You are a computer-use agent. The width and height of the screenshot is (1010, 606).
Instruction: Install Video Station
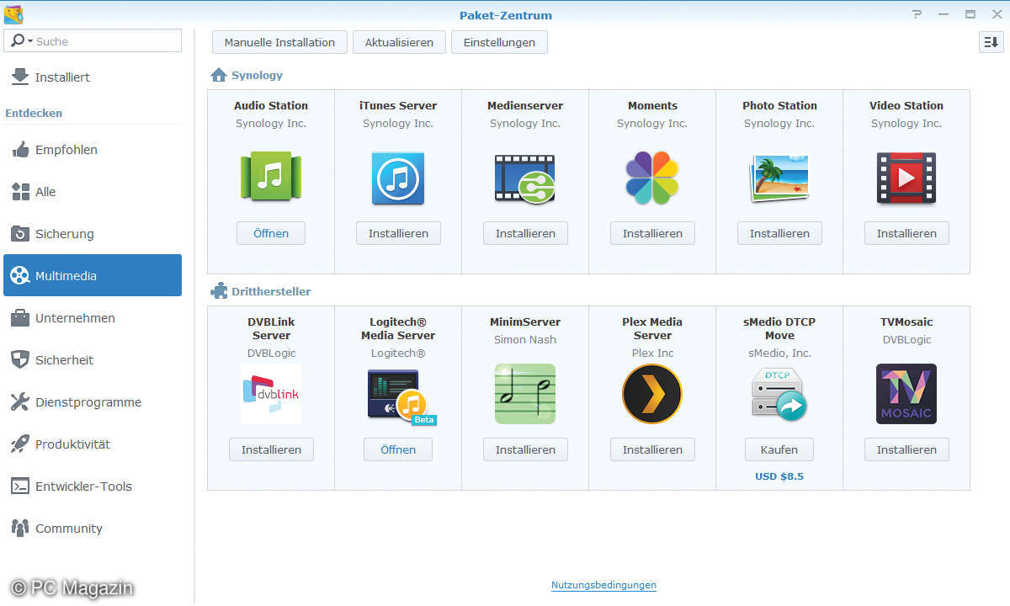(906, 233)
